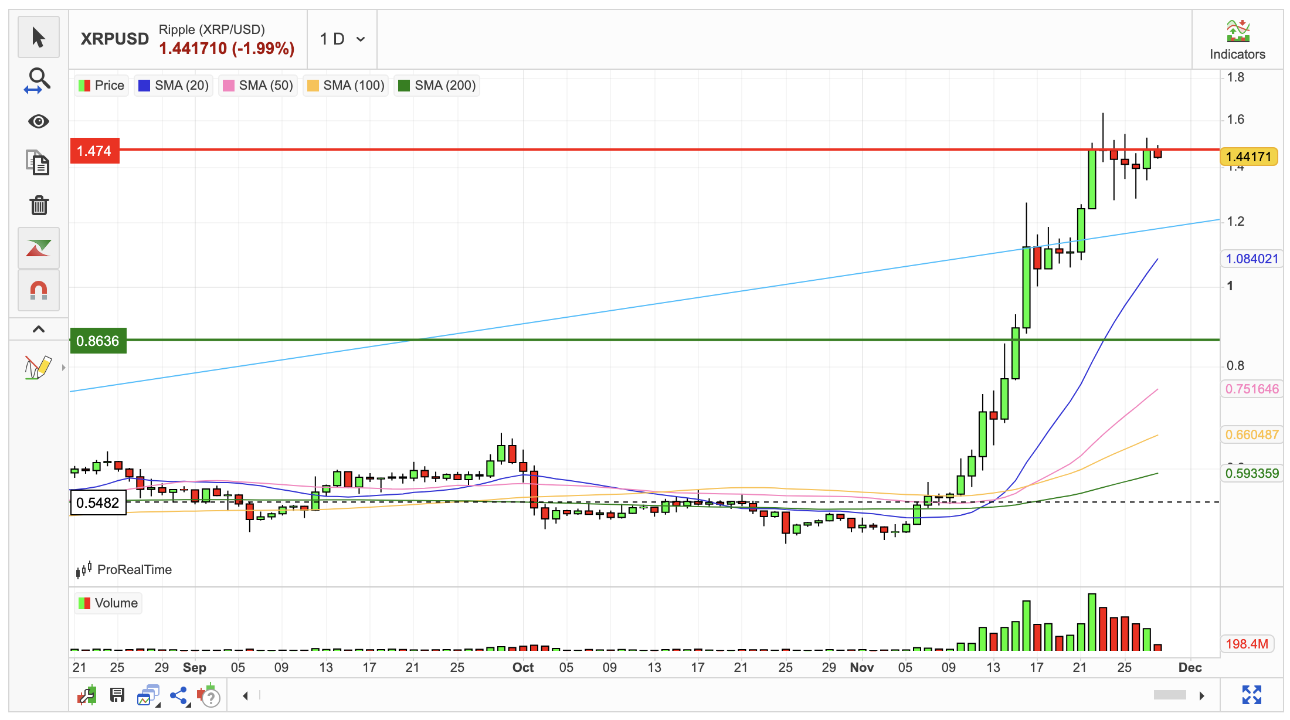Collapse the toolbar with the up chevron
This screenshot has width=1290, height=720.
[x=39, y=329]
